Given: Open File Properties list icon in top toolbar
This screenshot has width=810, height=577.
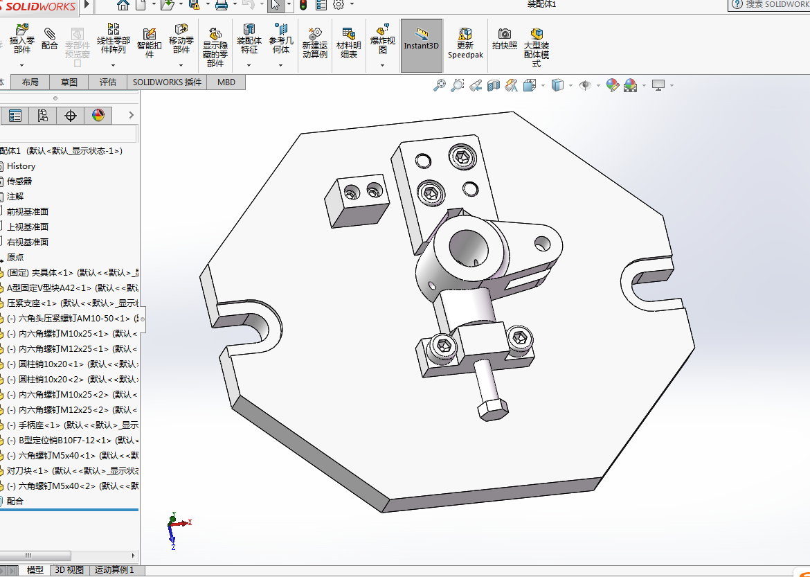Looking at the screenshot, I should click(x=321, y=5).
